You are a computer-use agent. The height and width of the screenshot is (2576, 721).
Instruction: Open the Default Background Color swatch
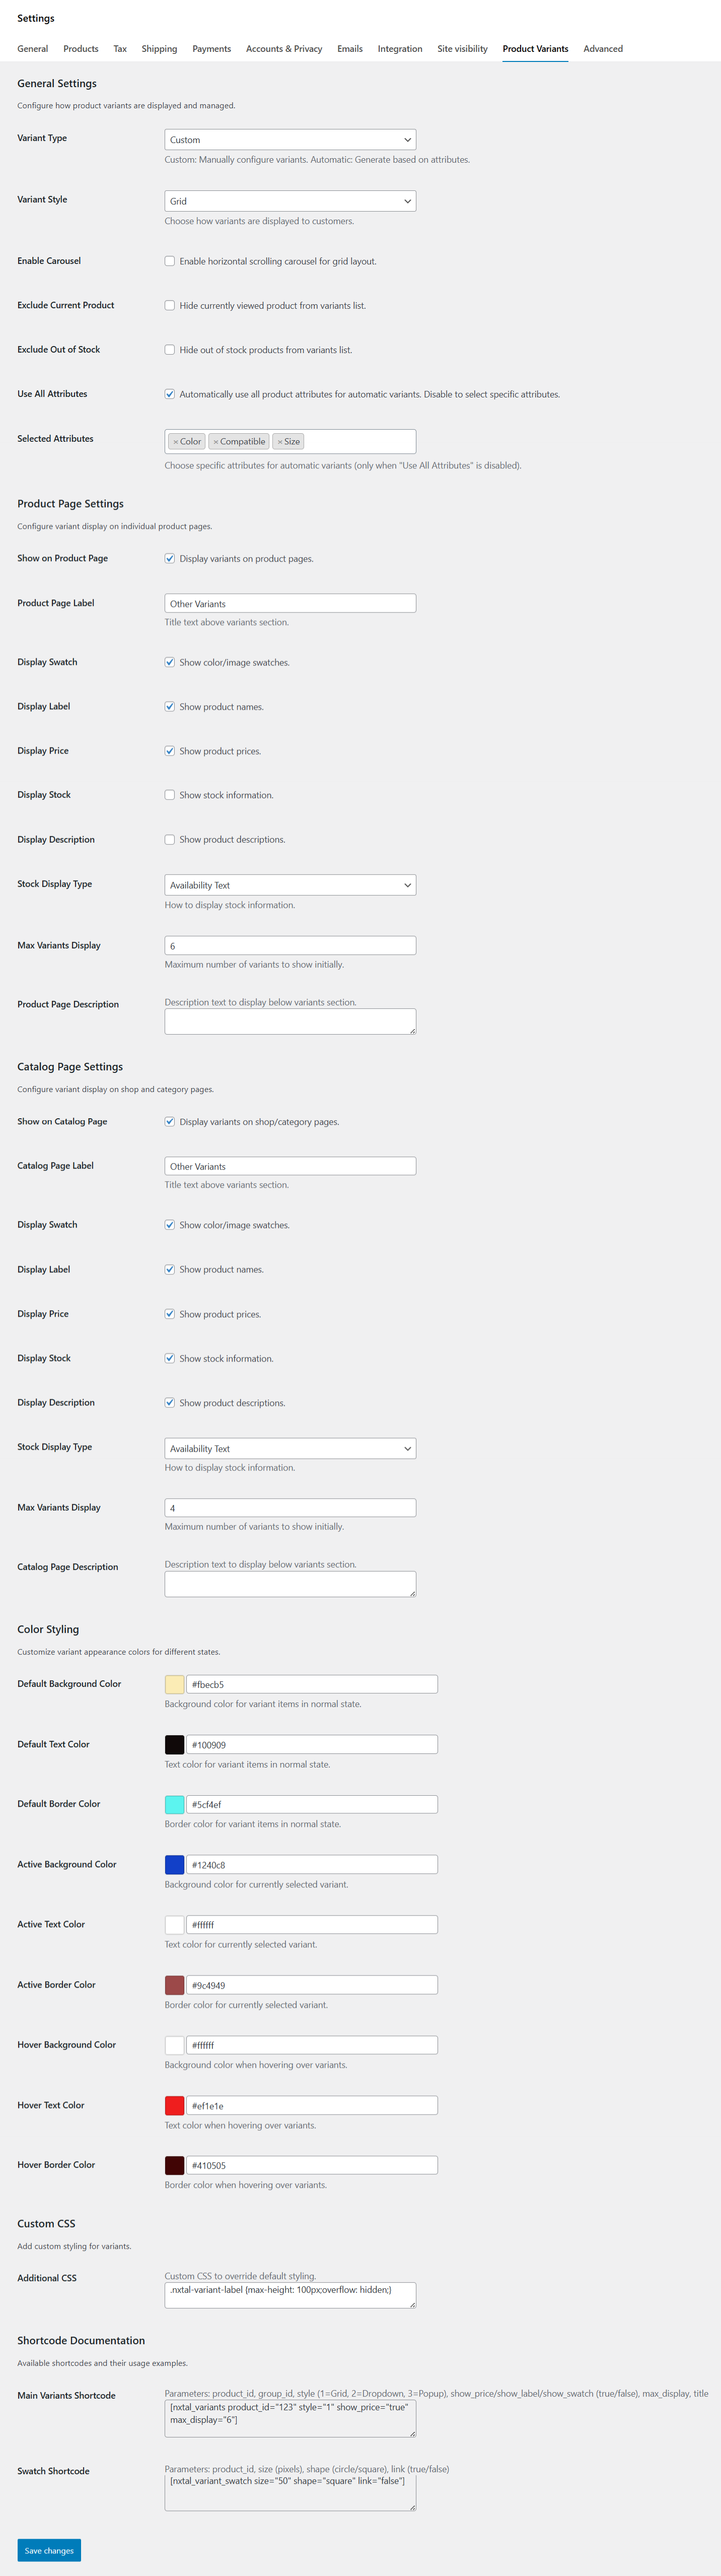click(x=175, y=1685)
